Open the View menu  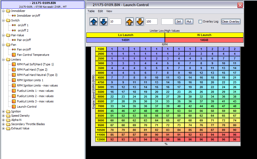[x=109, y=11]
